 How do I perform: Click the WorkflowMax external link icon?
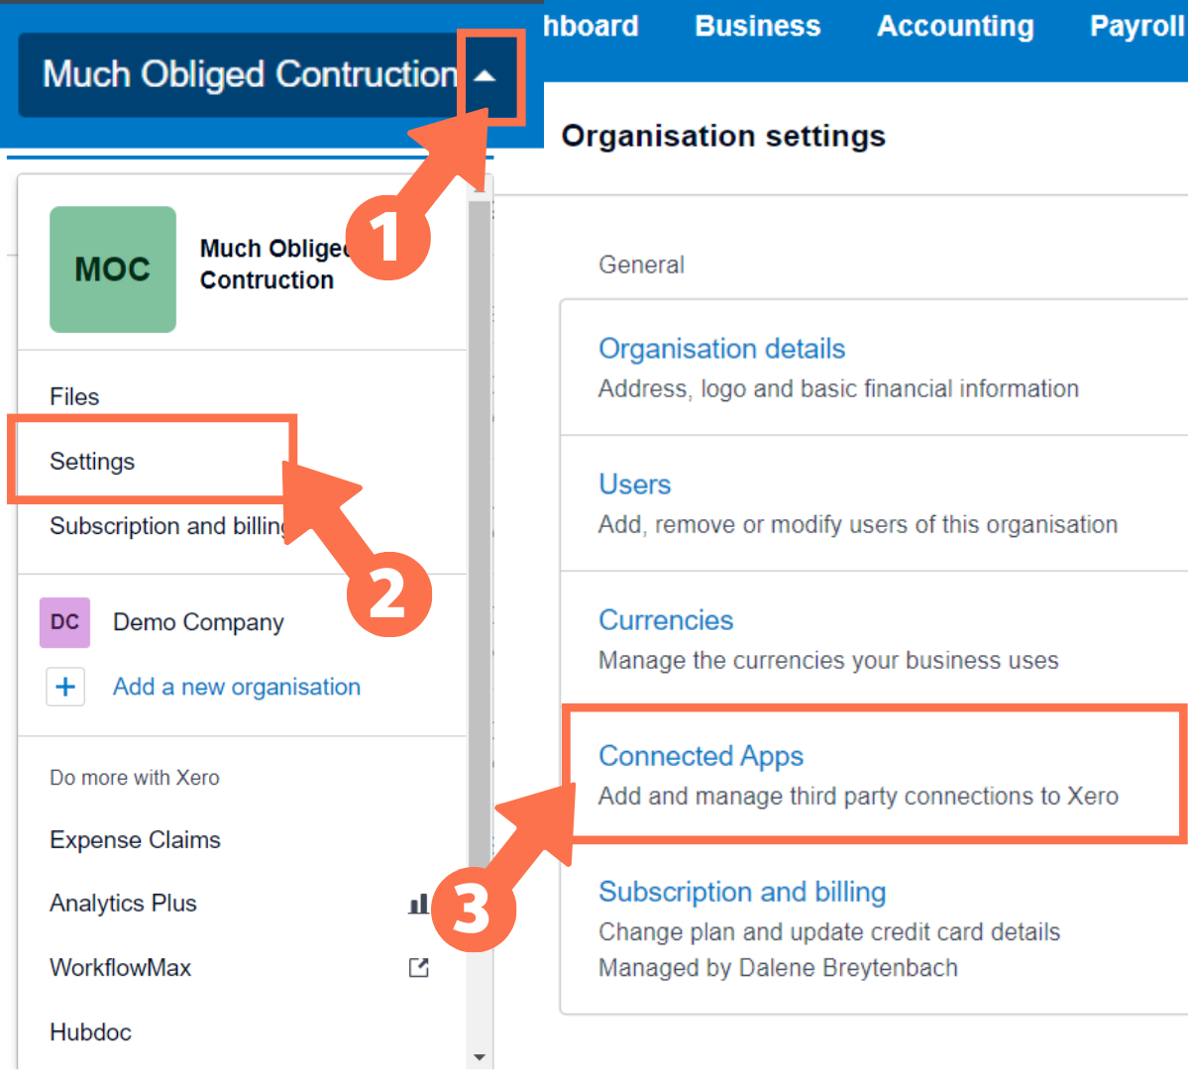[x=417, y=968]
